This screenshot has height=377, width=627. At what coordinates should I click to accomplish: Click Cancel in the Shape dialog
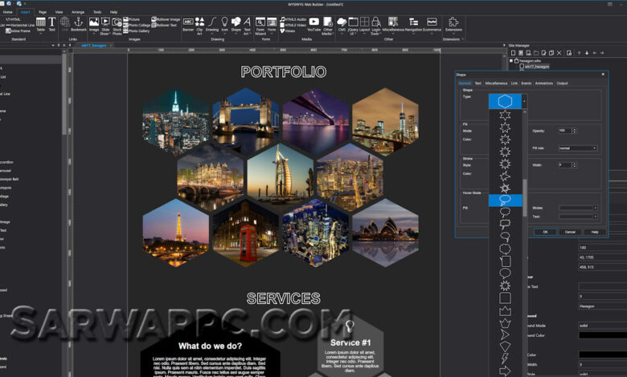click(x=570, y=232)
